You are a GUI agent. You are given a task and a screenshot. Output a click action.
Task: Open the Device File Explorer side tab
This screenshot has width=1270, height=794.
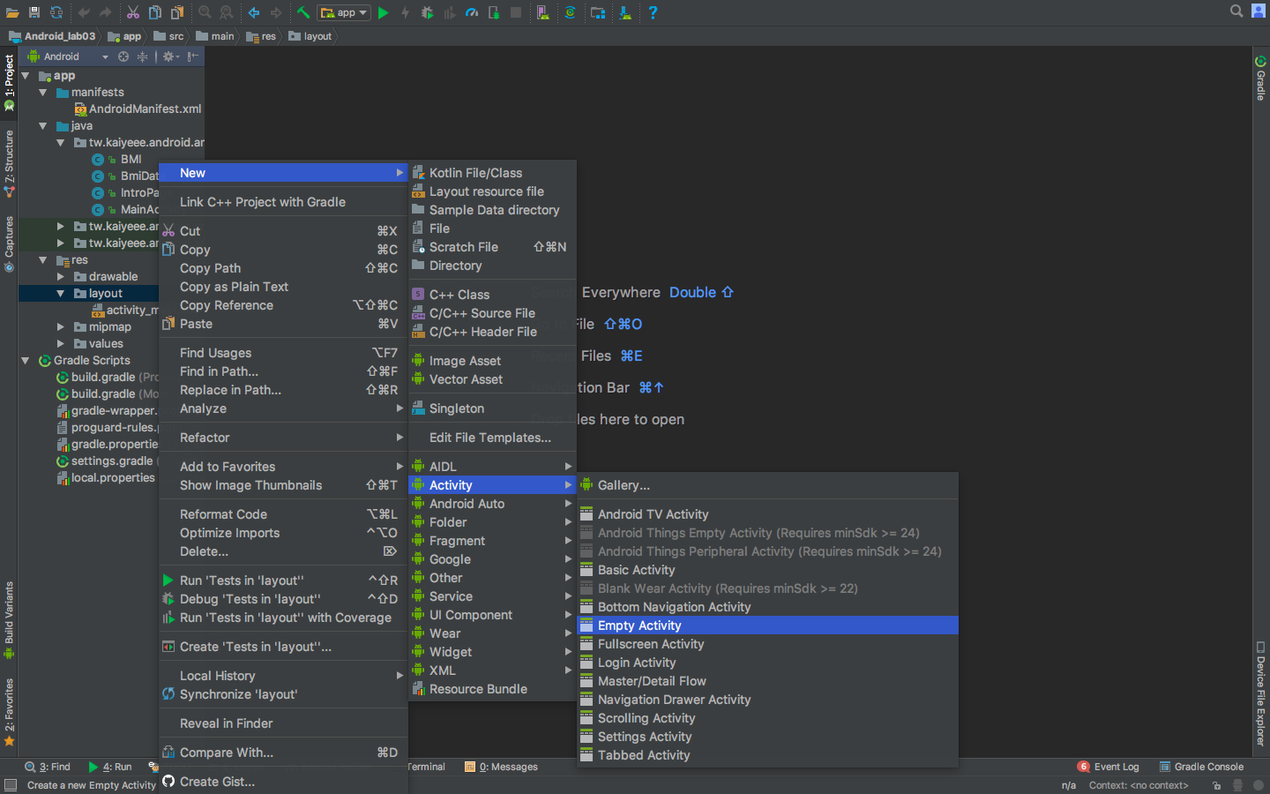tap(1261, 693)
